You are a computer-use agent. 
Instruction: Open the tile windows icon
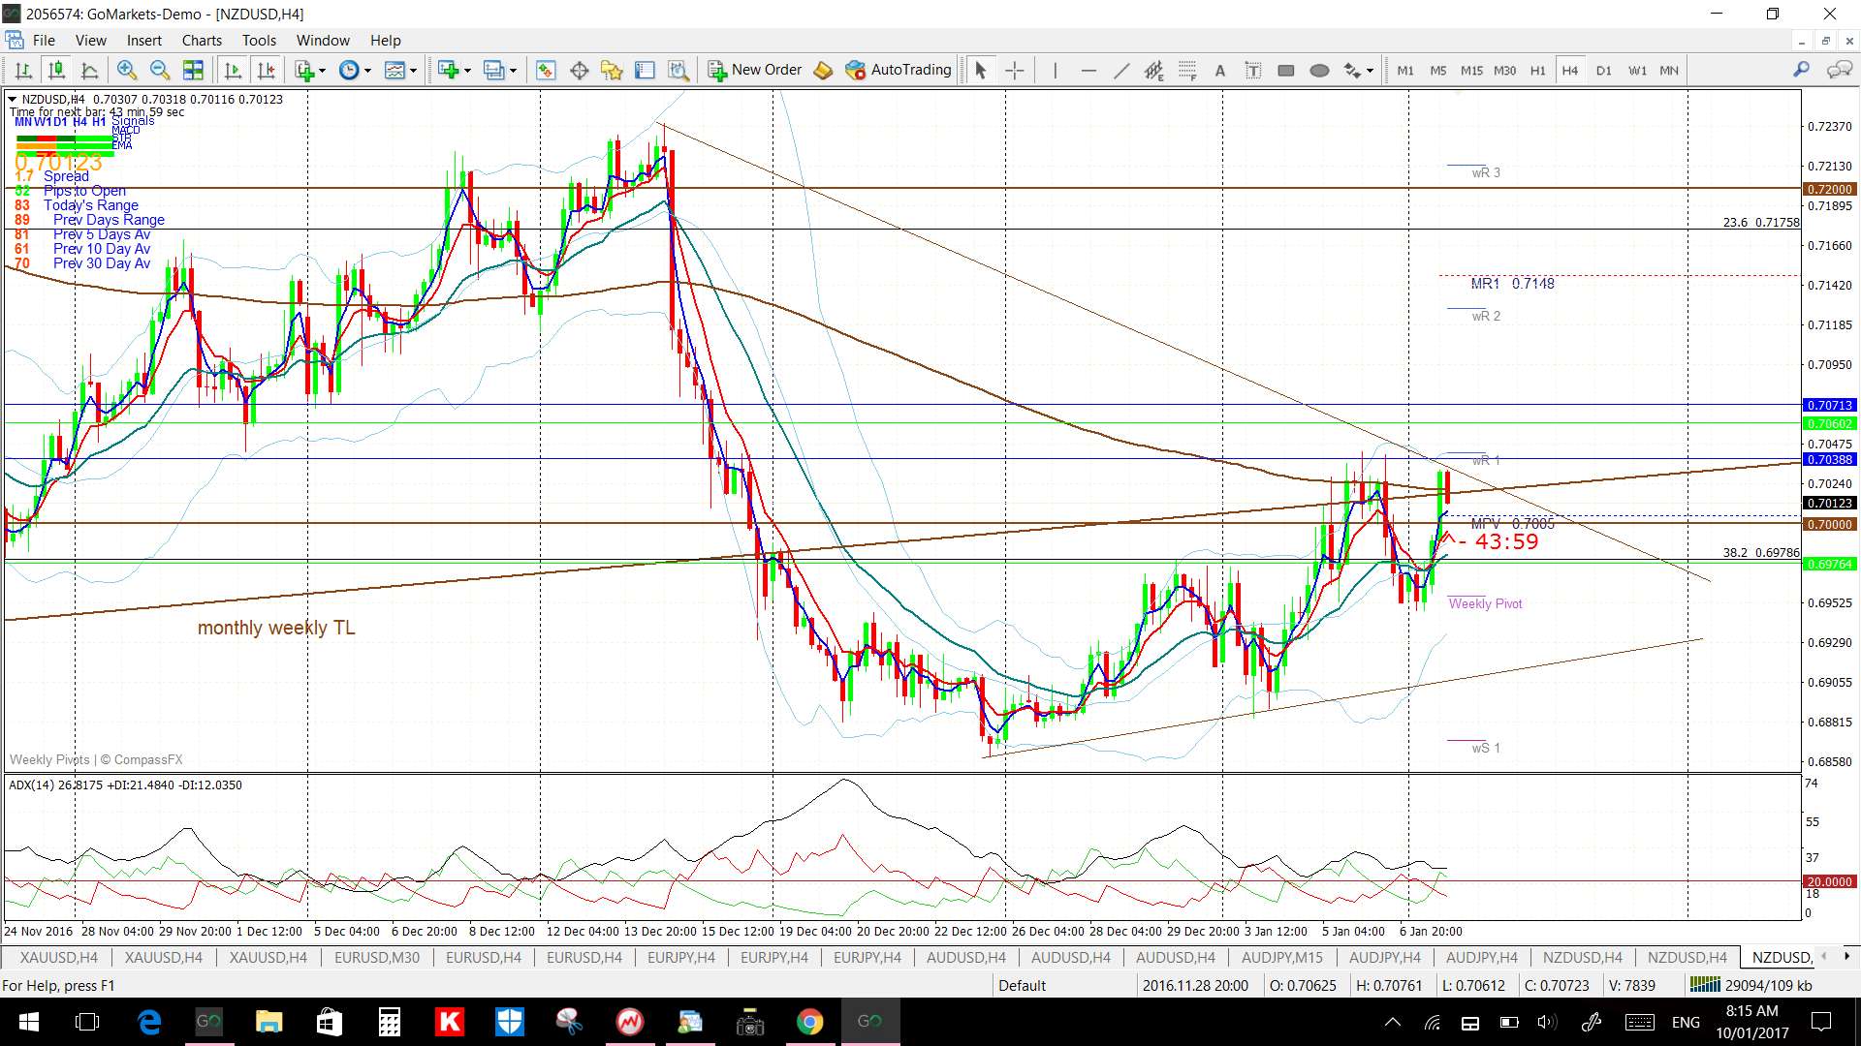click(193, 70)
